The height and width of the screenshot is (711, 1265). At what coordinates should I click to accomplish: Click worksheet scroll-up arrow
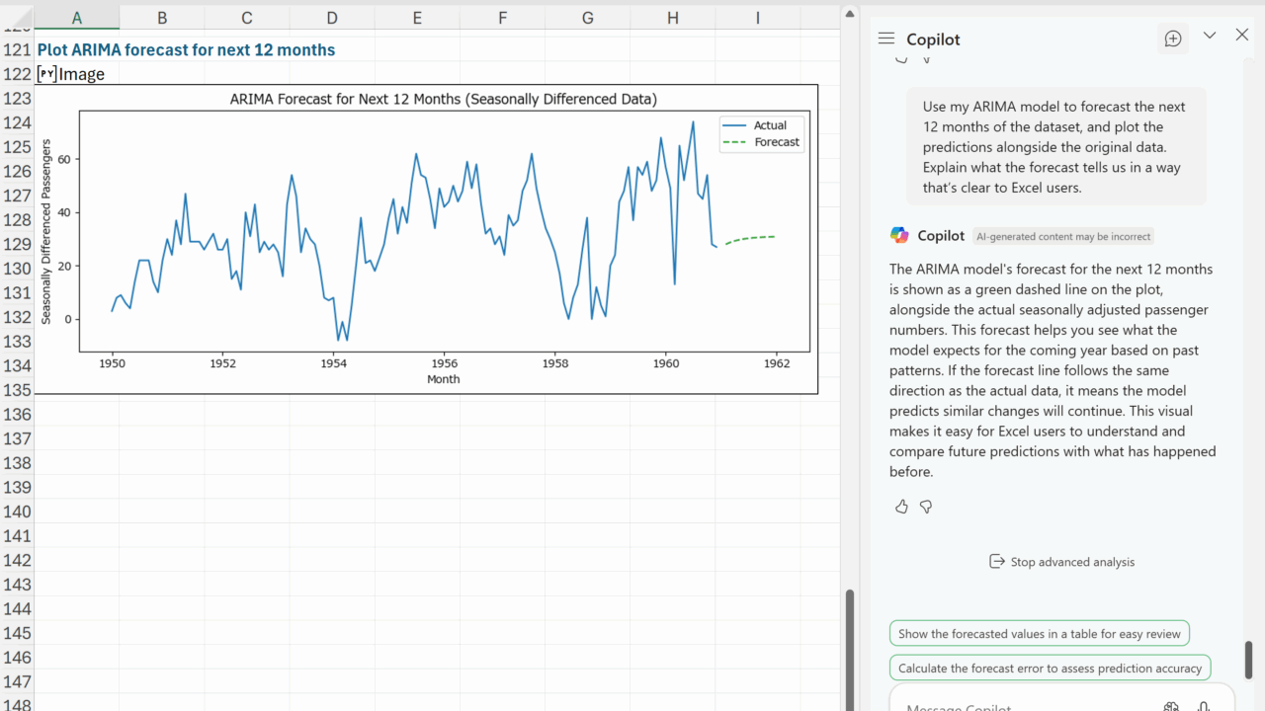click(x=848, y=13)
